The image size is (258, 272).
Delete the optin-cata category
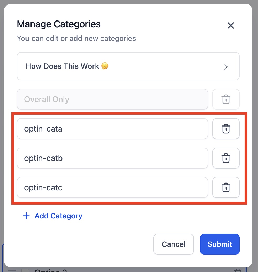coord(226,129)
